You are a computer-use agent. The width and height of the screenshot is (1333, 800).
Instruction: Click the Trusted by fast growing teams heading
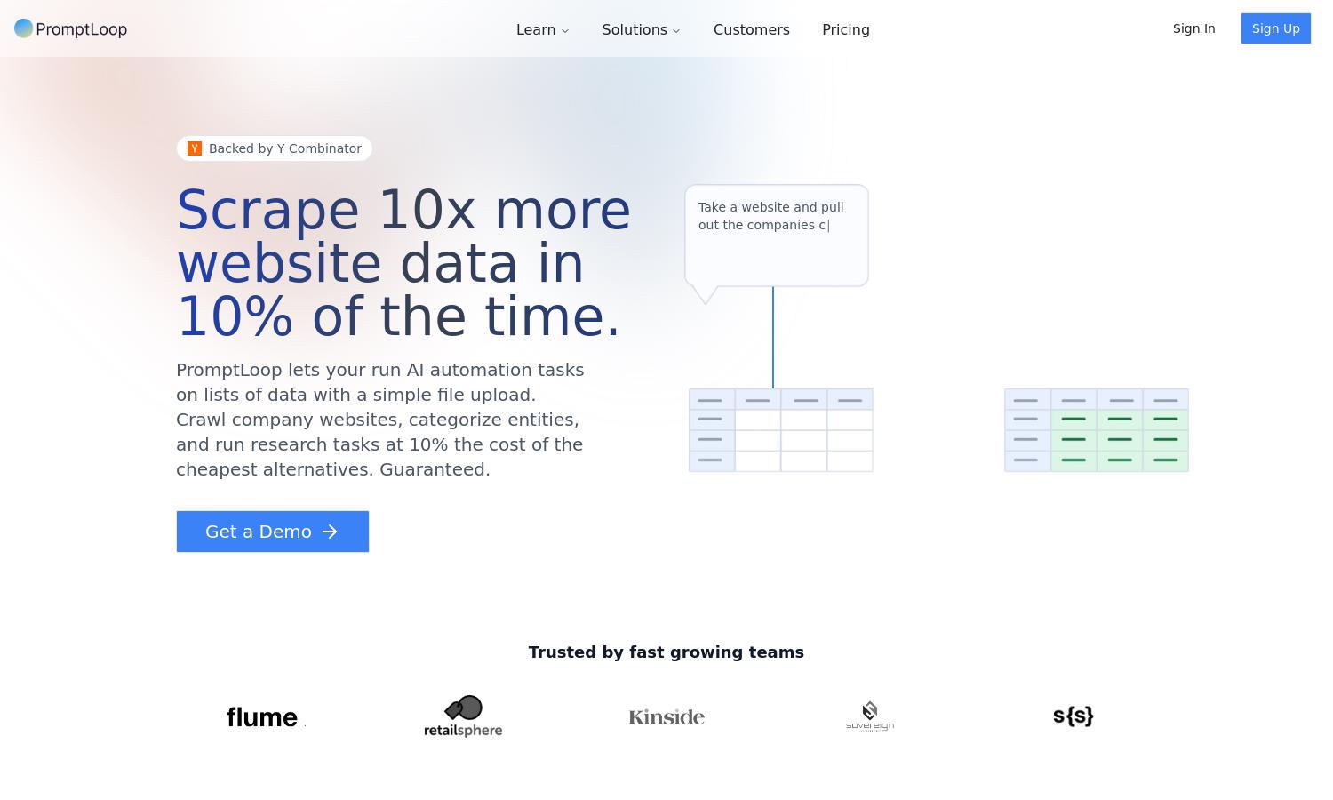(666, 652)
